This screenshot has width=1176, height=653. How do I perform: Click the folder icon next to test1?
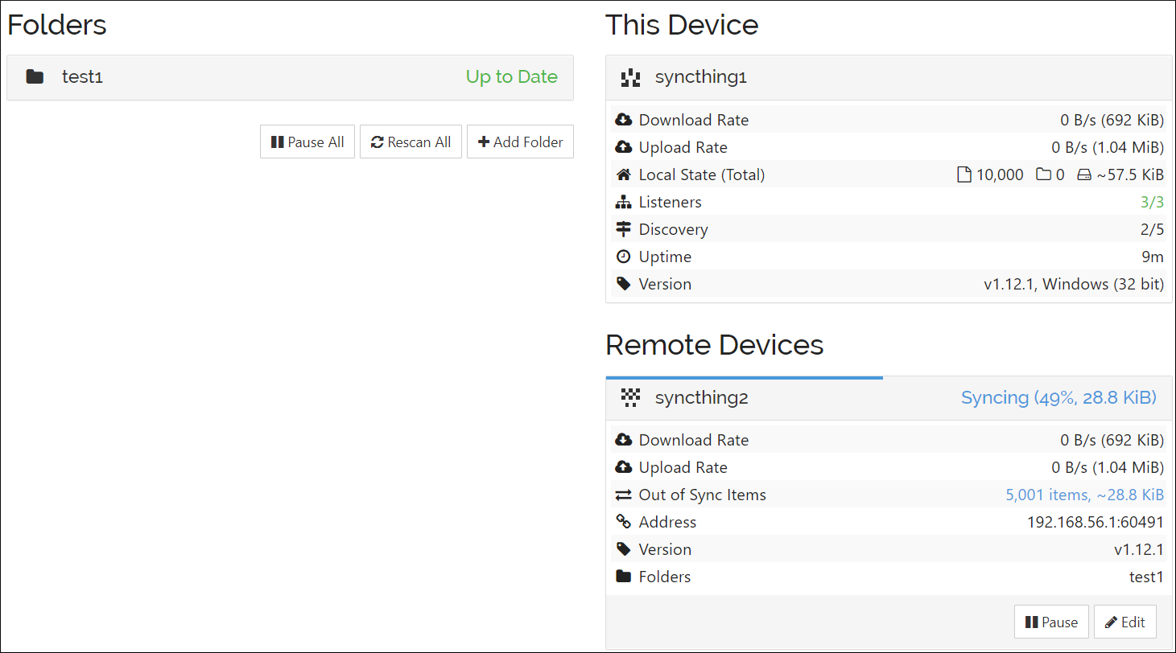tap(35, 76)
